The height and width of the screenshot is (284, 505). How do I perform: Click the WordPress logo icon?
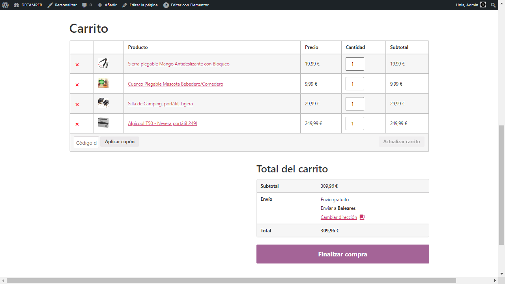click(x=5, y=5)
